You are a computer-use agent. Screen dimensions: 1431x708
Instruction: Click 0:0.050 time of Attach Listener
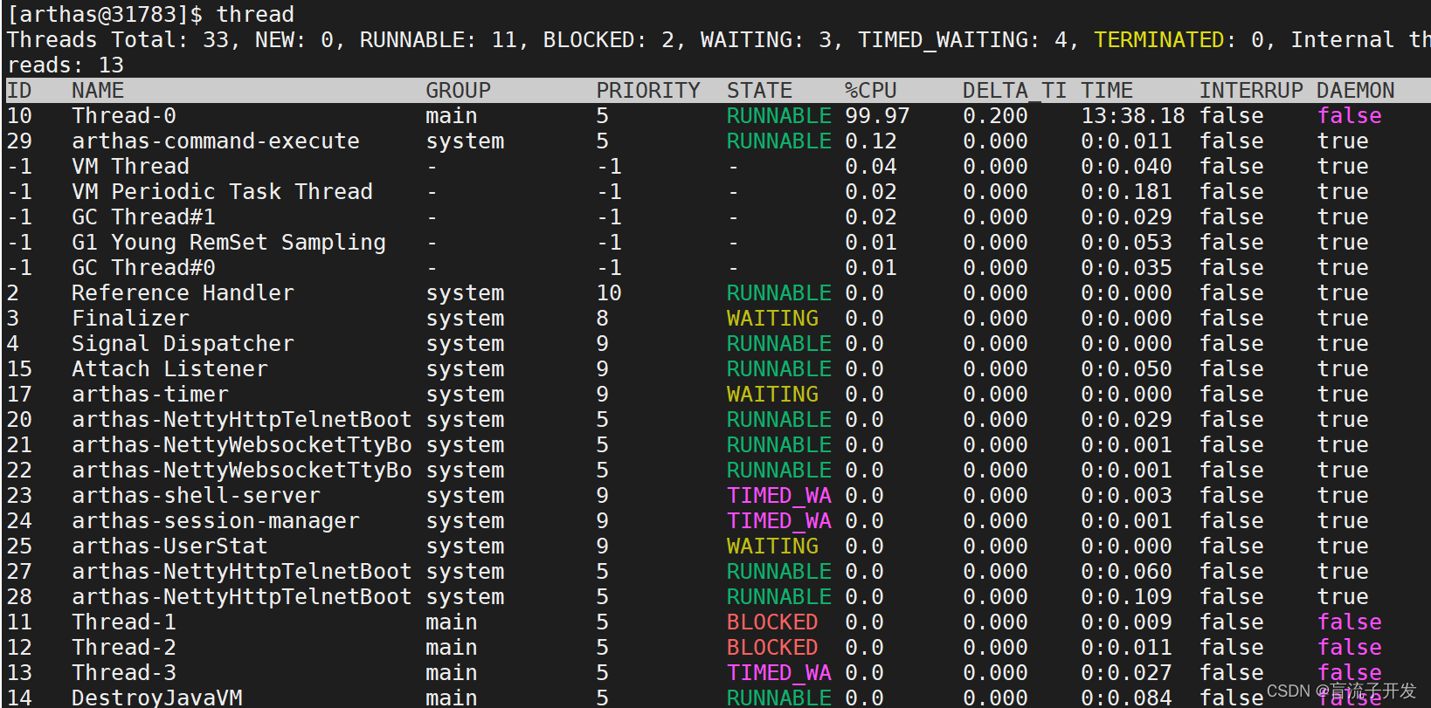pyautogui.click(x=1126, y=369)
